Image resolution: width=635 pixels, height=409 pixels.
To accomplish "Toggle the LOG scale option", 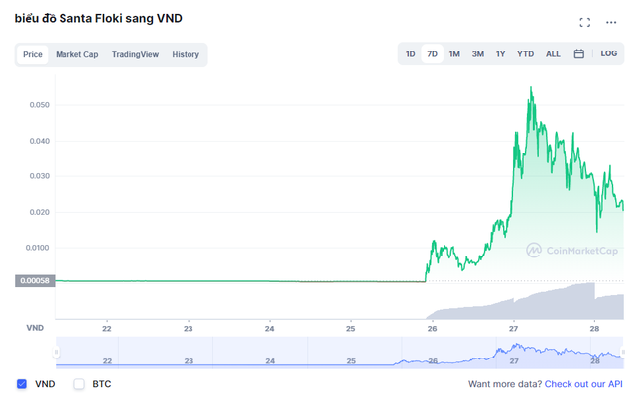I will pyautogui.click(x=608, y=53).
